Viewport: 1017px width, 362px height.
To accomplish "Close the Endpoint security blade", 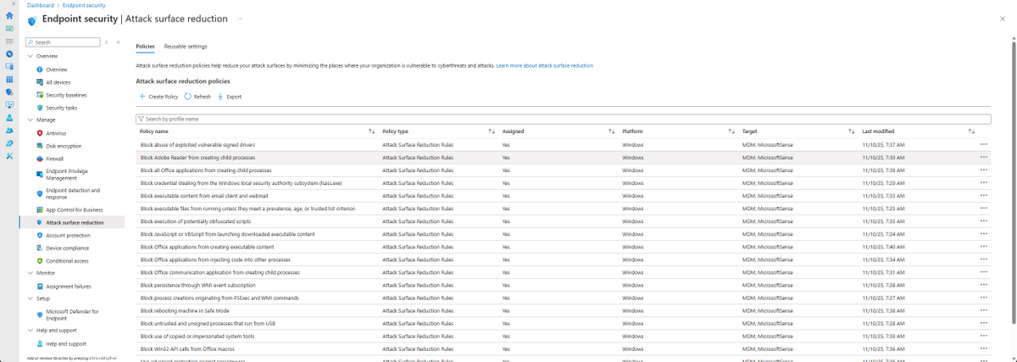I will 1003,18.
